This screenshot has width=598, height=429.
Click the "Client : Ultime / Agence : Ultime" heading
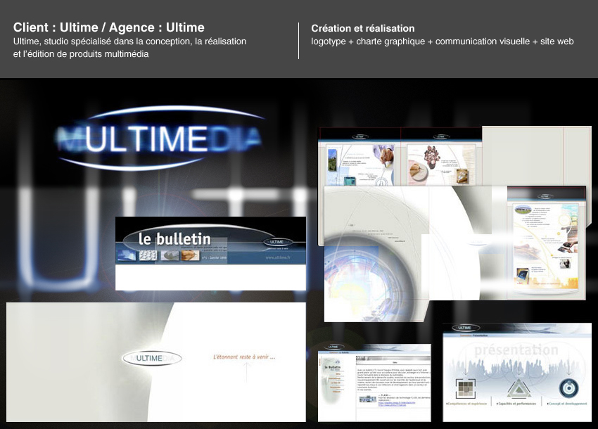coord(108,27)
